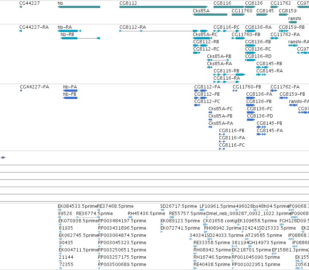309x270 pixels.
Task: Select the FGH128D09 EST label
Action: [294, 221]
